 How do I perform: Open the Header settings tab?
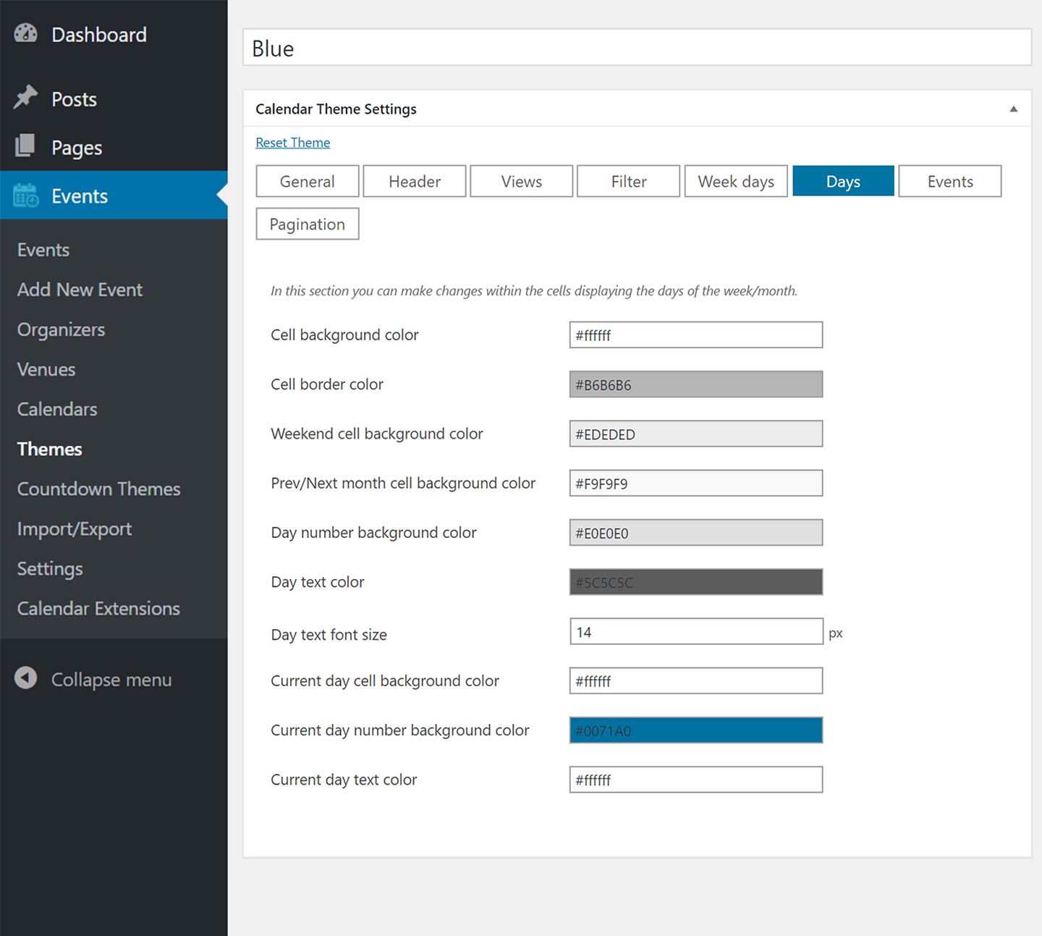[x=415, y=182]
